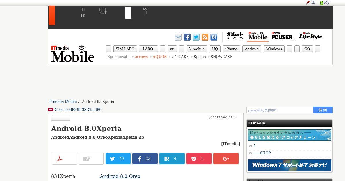Follow the Android 8.0 Oreo article link
345x181 pixels.
(120, 176)
